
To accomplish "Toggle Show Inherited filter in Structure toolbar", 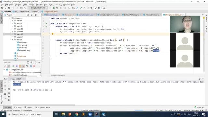I will pos(27,66).
